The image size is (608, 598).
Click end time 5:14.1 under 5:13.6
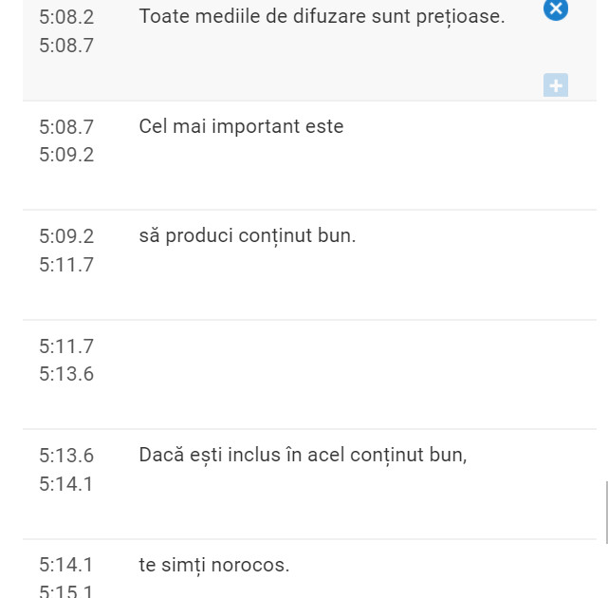tap(66, 484)
